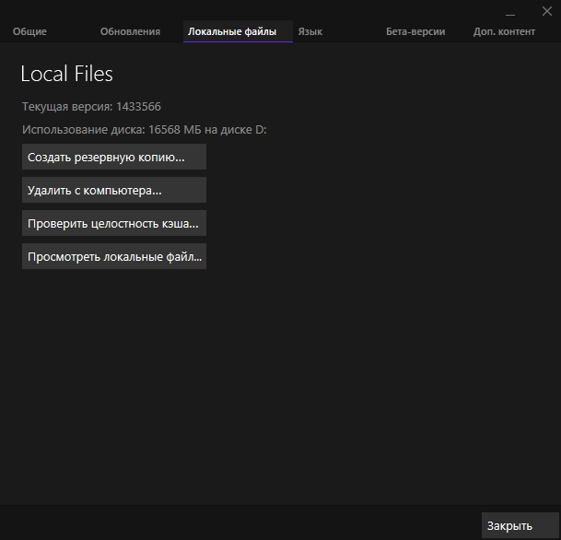Open the Доп. контент tab
561x540 pixels.
504,31
